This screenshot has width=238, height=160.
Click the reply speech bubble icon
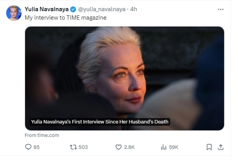pos(28,147)
